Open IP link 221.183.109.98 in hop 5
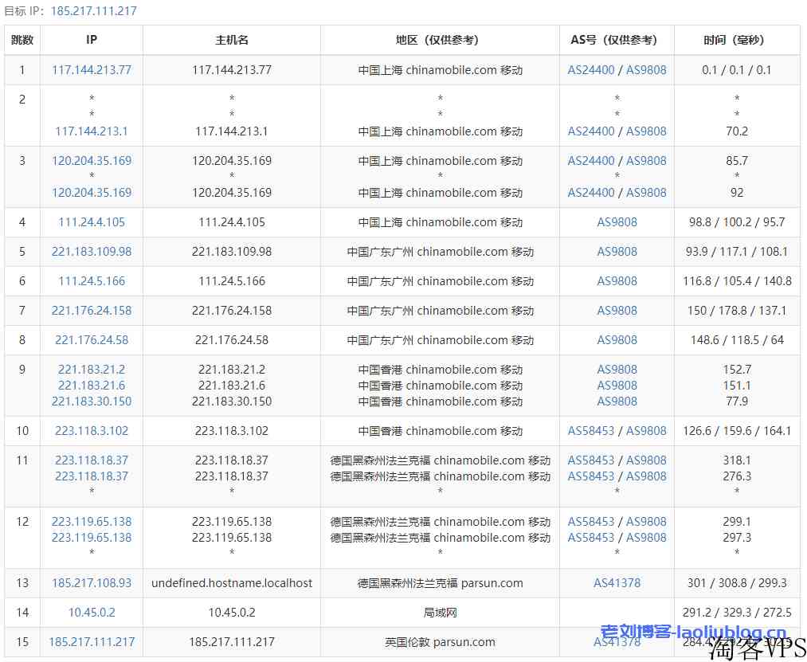Image resolution: width=807 pixels, height=662 pixels. (92, 252)
